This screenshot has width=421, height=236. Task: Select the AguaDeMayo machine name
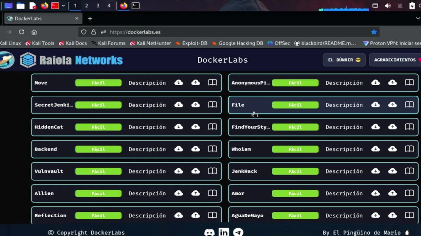click(x=247, y=215)
